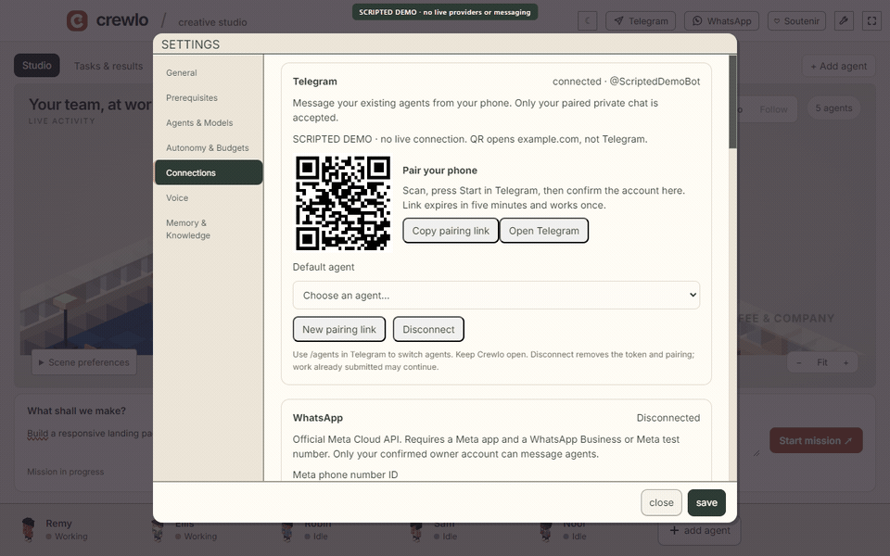The height and width of the screenshot is (556, 890).
Task: Switch to Tasks & results tab
Action: click(108, 66)
